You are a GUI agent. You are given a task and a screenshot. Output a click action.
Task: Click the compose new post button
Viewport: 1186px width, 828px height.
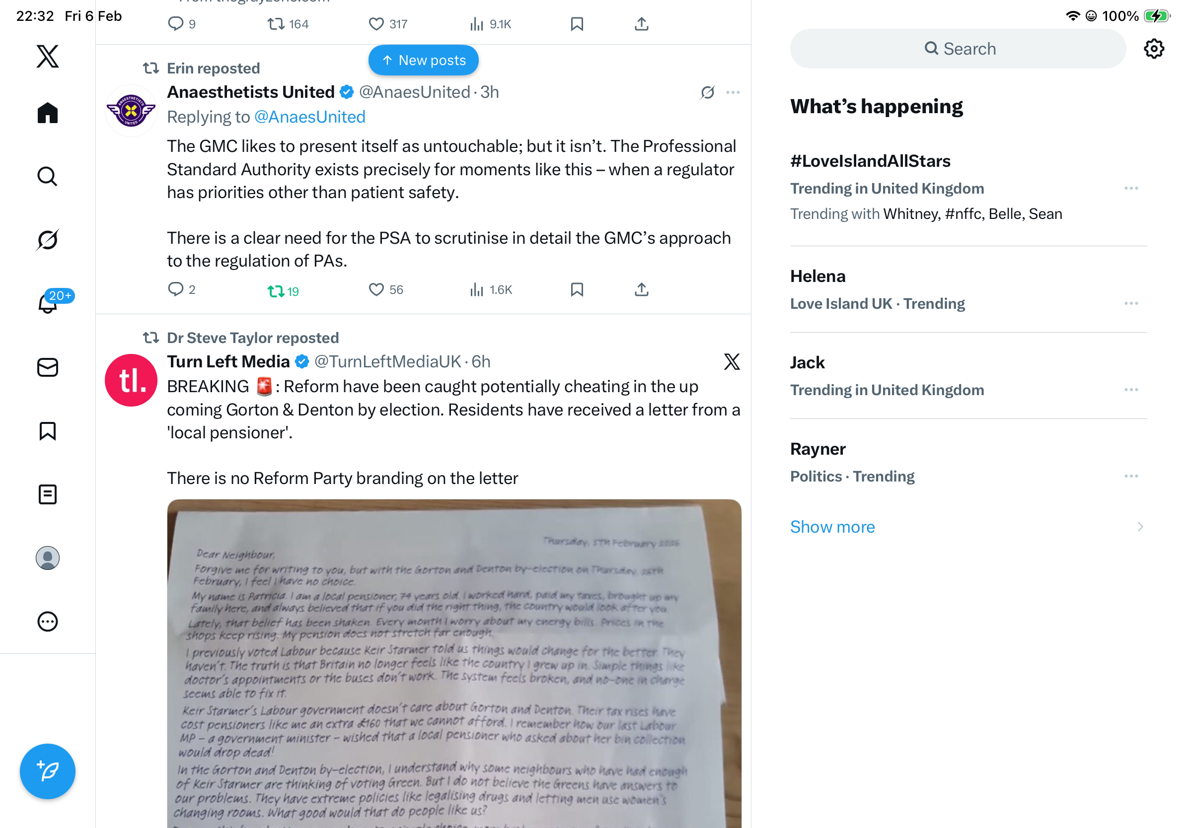[x=48, y=771]
